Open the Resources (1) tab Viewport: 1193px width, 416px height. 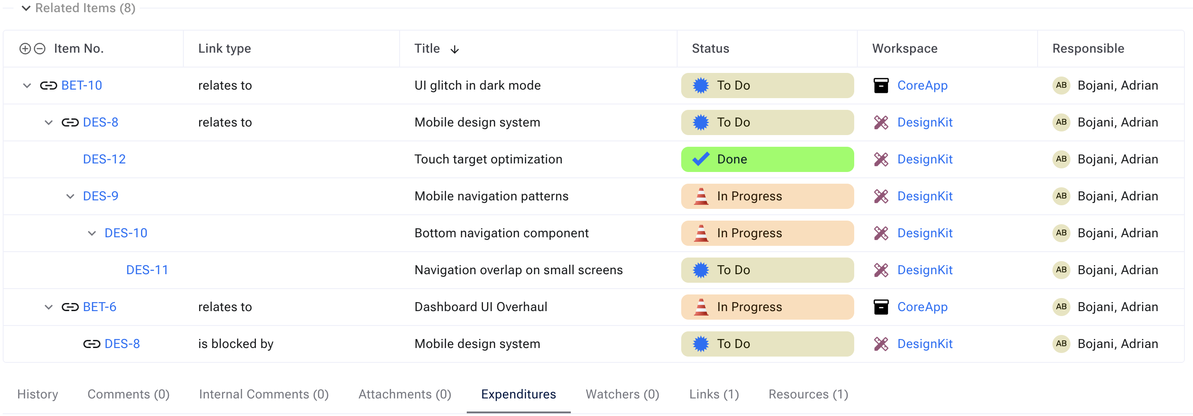808,394
